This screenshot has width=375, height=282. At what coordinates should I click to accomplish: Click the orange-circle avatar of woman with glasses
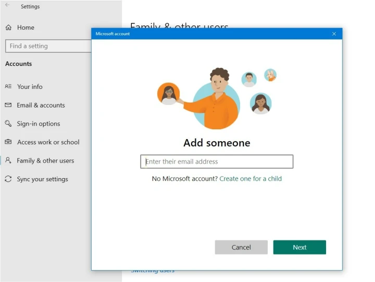coord(168,94)
